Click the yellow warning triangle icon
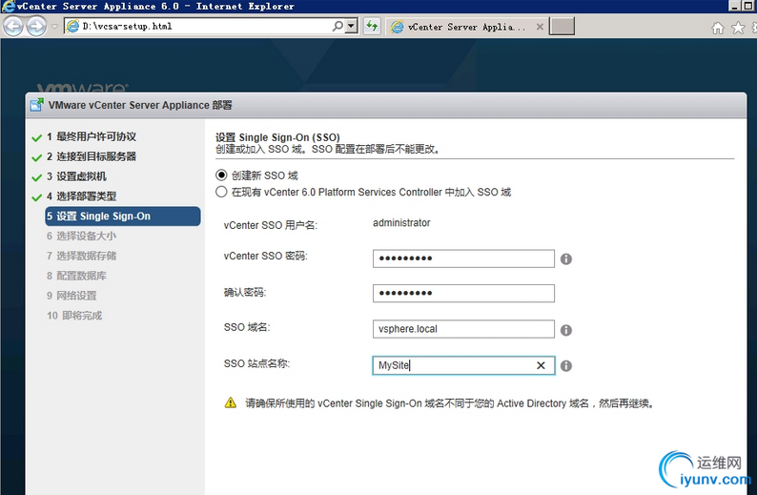Viewport: 757px width, 495px height. point(231,402)
